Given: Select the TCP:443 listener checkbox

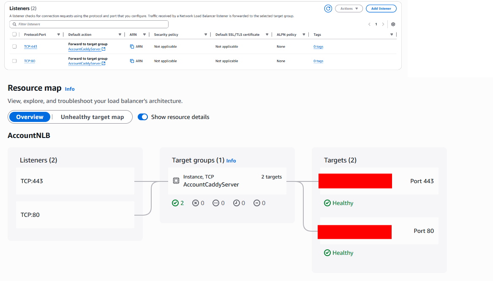Looking at the screenshot, I should [x=14, y=46].
